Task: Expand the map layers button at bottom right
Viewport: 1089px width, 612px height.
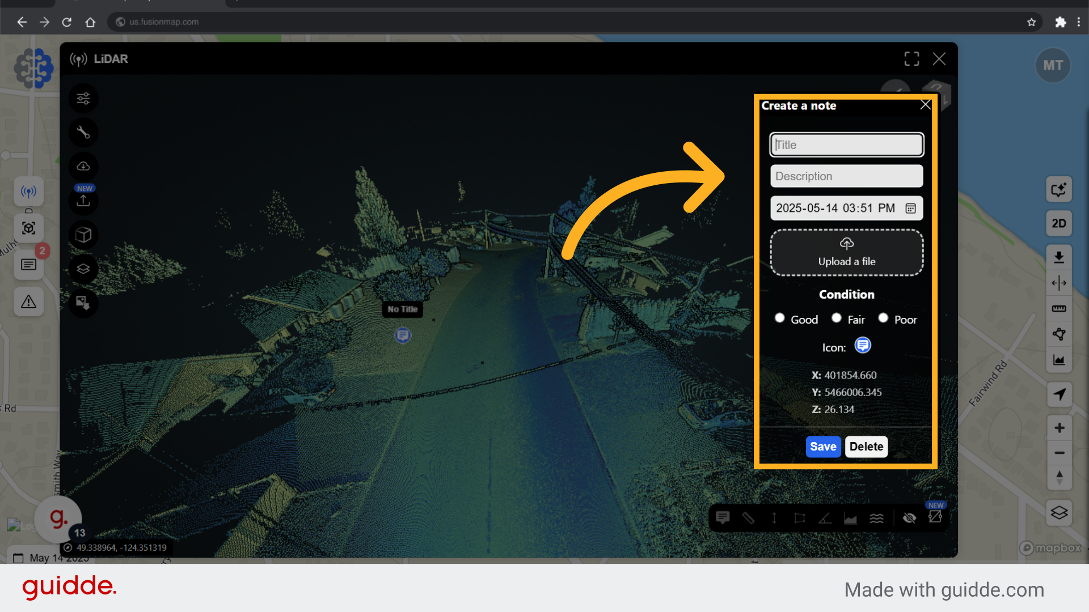Action: pyautogui.click(x=1059, y=513)
